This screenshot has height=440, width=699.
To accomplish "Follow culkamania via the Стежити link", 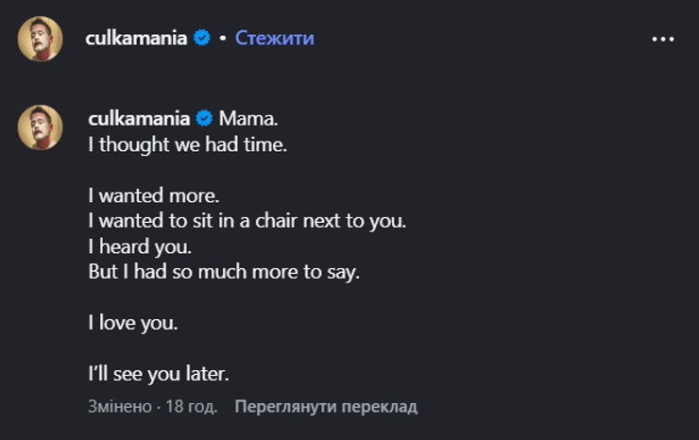I will tap(274, 38).
